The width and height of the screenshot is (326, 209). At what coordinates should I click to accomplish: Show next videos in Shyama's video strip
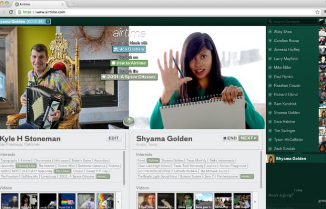coord(255,202)
